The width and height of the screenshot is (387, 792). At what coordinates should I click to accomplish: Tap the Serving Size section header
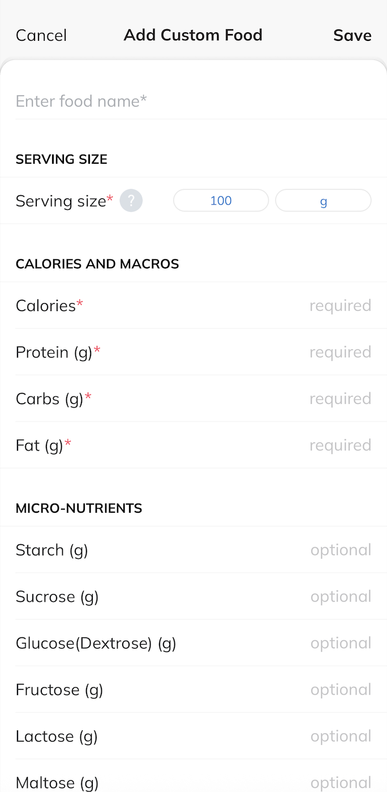(62, 160)
